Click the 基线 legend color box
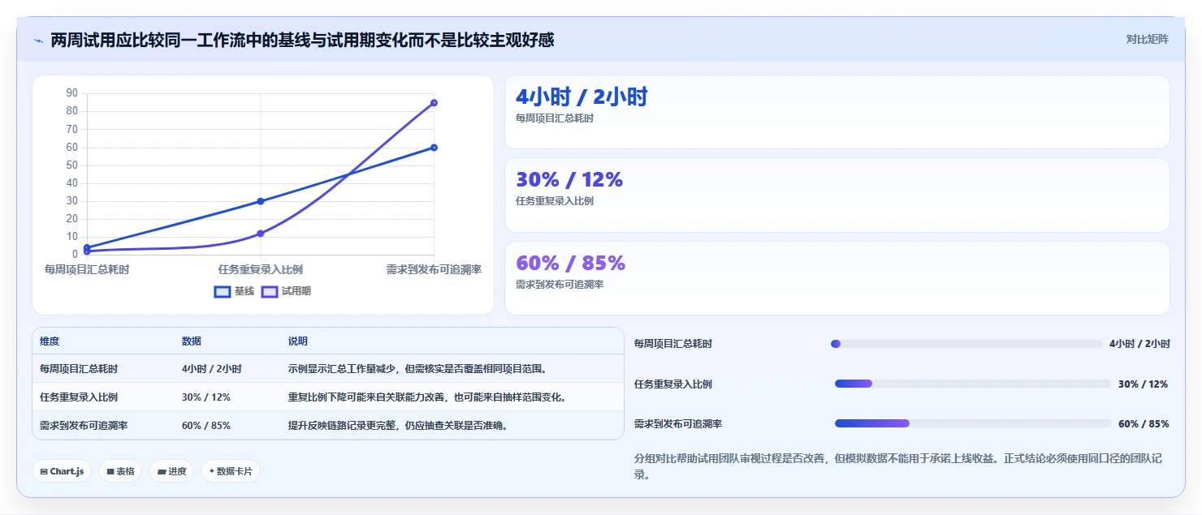The image size is (1202, 515). (x=223, y=291)
